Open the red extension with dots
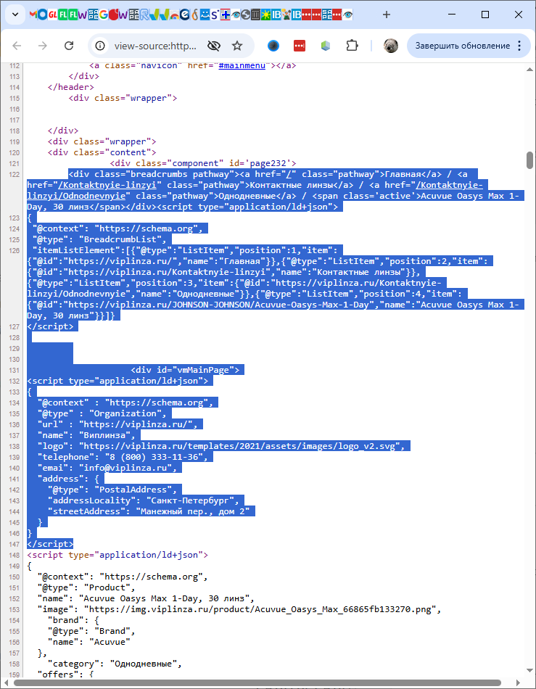This screenshot has height=689, width=536. [300, 46]
